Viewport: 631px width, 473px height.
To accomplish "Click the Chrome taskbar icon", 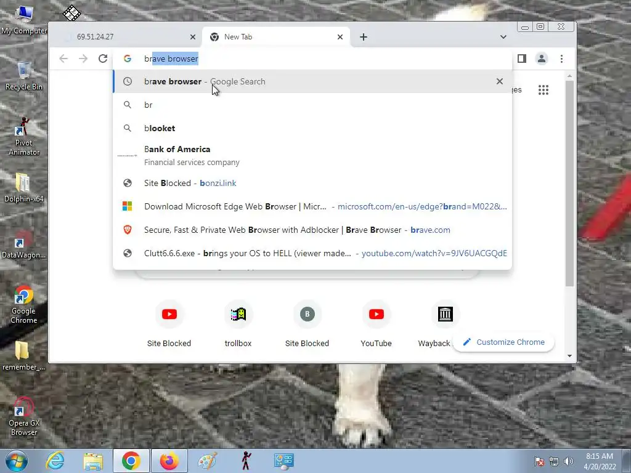I will tap(131, 461).
